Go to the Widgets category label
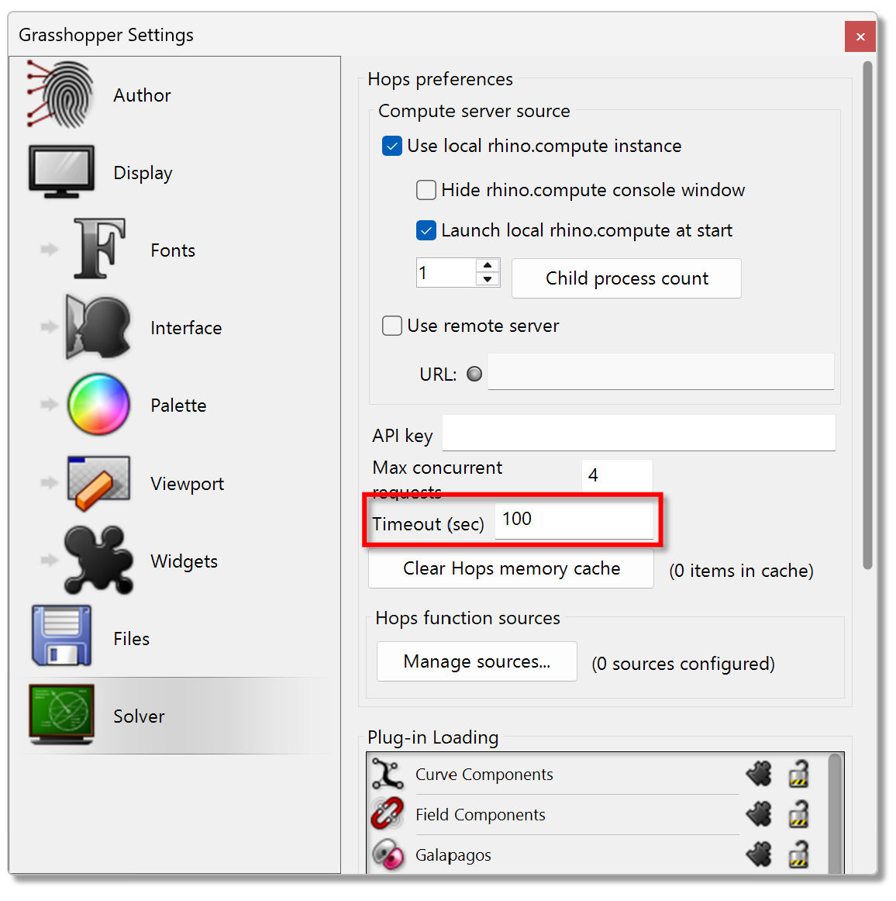The height and width of the screenshot is (901, 896). coord(184,561)
